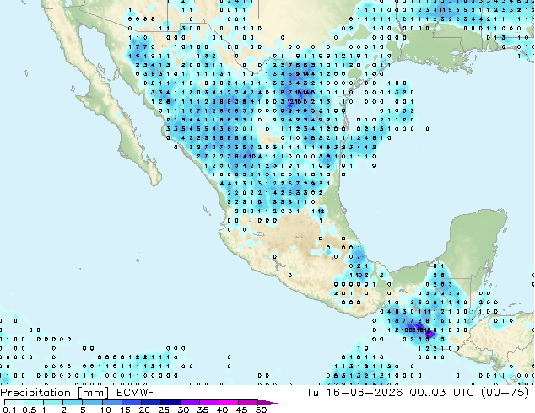Image resolution: width=535 pixels, height=413 pixels.
Task: Click the 'Tu' weekday abbreviation
Action: pyautogui.click(x=312, y=393)
